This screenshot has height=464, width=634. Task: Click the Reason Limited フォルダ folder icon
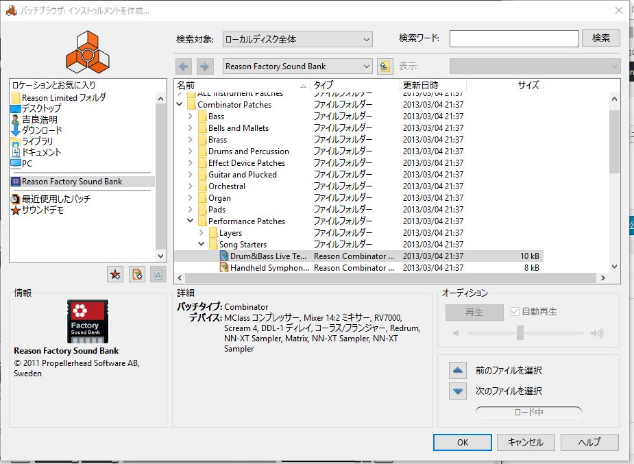[x=16, y=98]
